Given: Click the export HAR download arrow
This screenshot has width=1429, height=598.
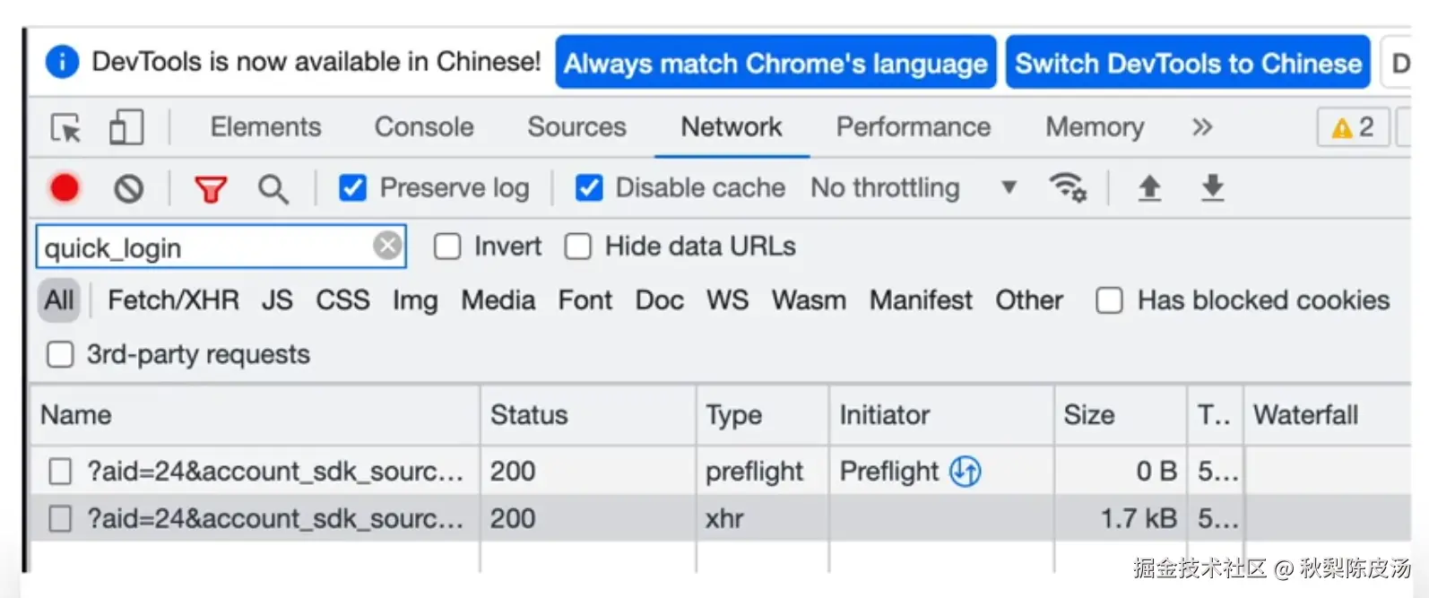Looking at the screenshot, I should click(x=1212, y=188).
